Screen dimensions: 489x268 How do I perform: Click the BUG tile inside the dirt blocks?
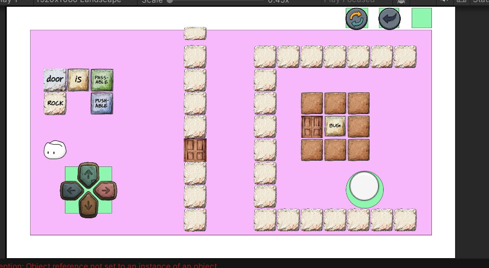pos(335,126)
